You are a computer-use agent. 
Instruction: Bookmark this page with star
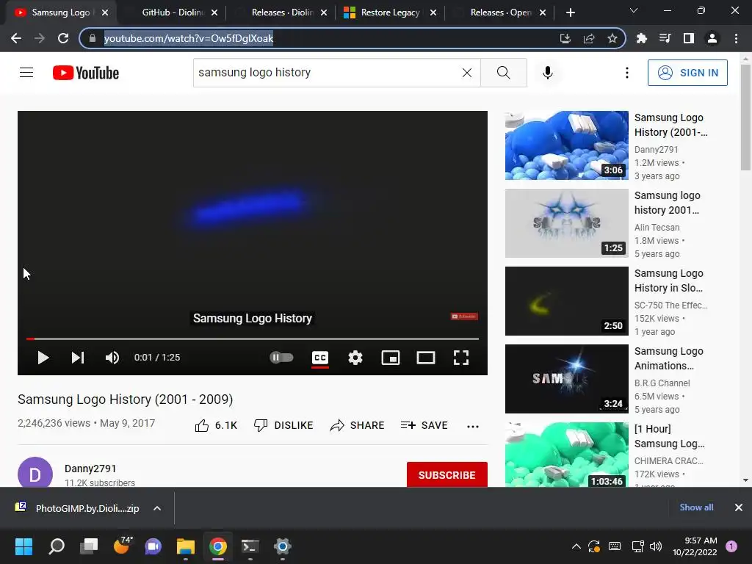[612, 38]
